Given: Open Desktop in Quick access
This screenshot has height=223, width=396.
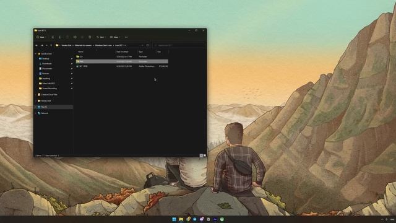Looking at the screenshot, I should click(x=46, y=59).
